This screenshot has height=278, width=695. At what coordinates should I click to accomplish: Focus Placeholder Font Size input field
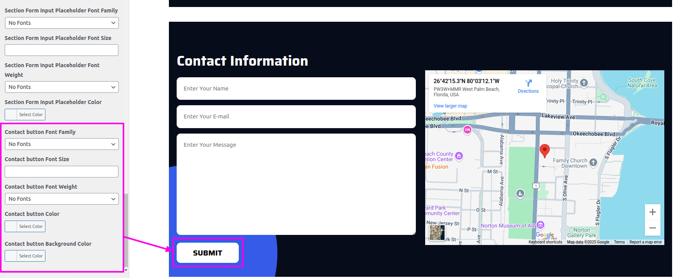point(61,50)
